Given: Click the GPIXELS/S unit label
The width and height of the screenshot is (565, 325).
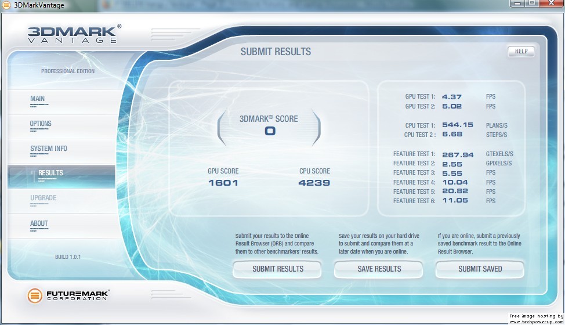Looking at the screenshot, I should coord(499,163).
